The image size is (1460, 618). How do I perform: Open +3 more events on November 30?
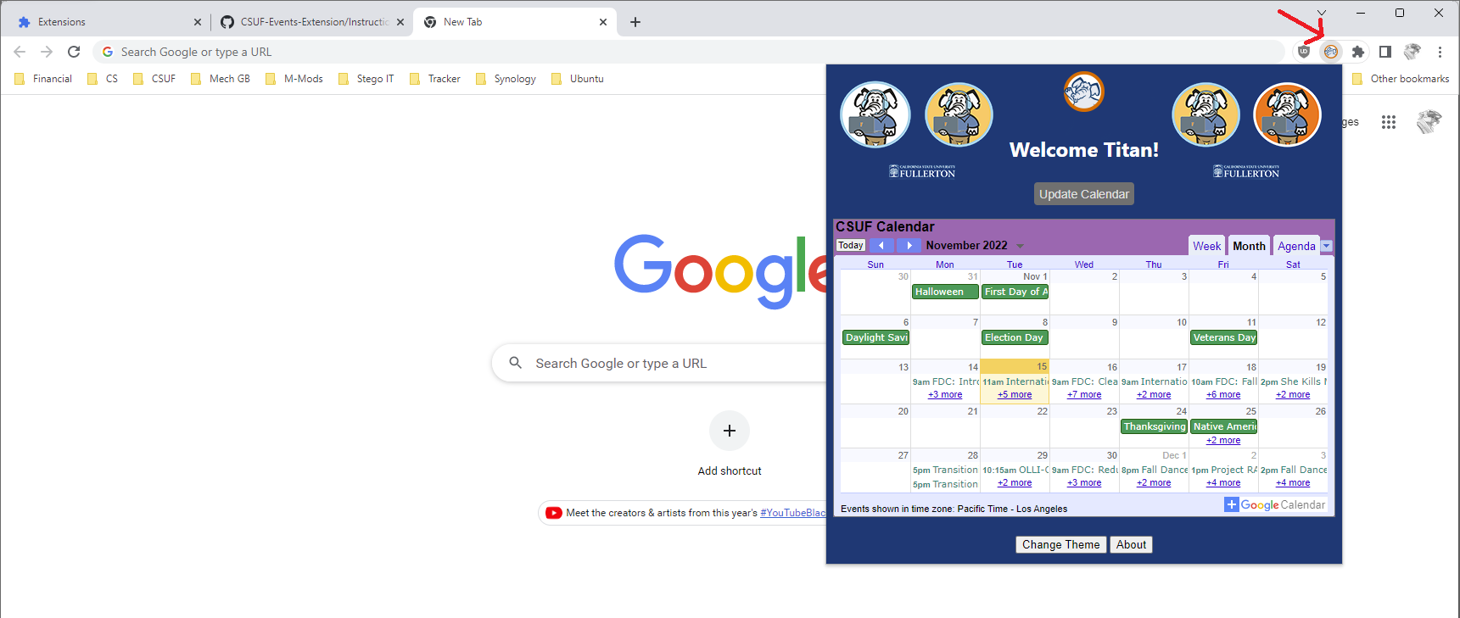(1084, 483)
